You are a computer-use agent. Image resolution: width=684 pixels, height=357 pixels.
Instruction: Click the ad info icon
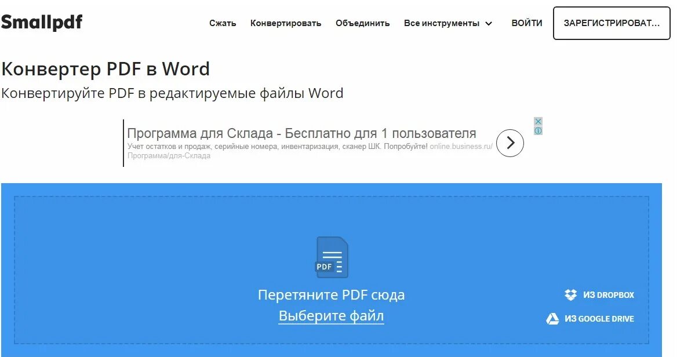click(539, 131)
